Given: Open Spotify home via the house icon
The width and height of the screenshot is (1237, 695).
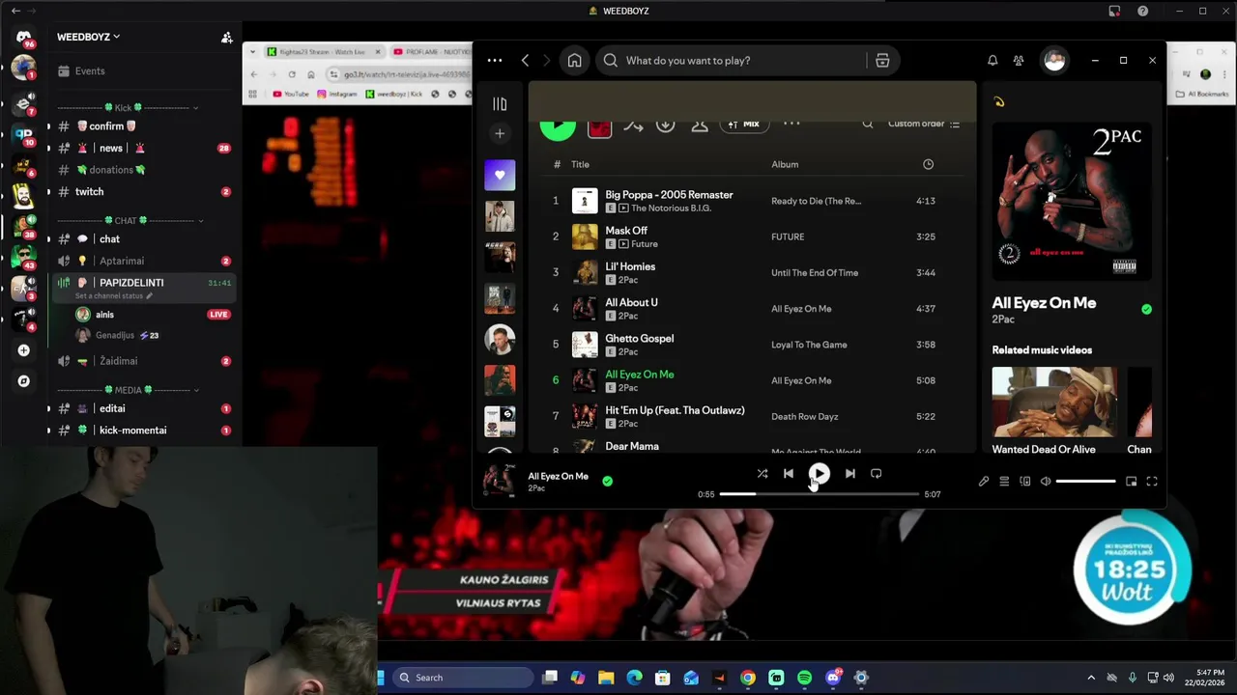Looking at the screenshot, I should click(574, 60).
